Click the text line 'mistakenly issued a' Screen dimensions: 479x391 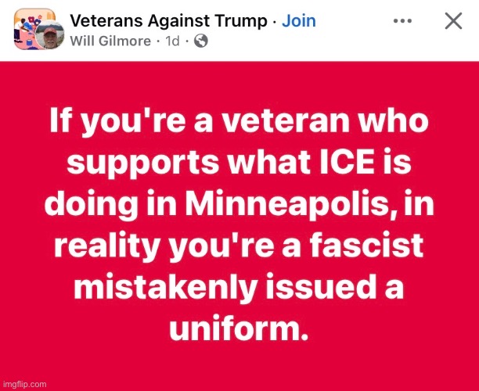pos(239,287)
